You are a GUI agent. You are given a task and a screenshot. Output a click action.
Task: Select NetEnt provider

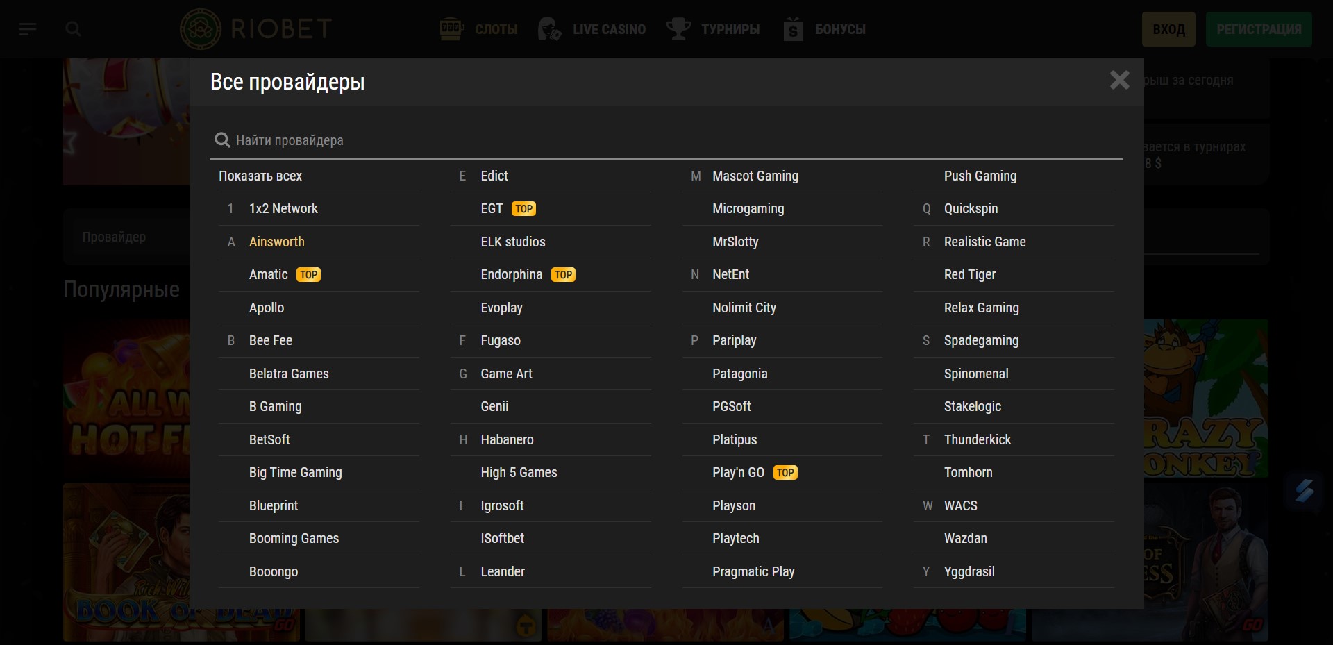731,274
